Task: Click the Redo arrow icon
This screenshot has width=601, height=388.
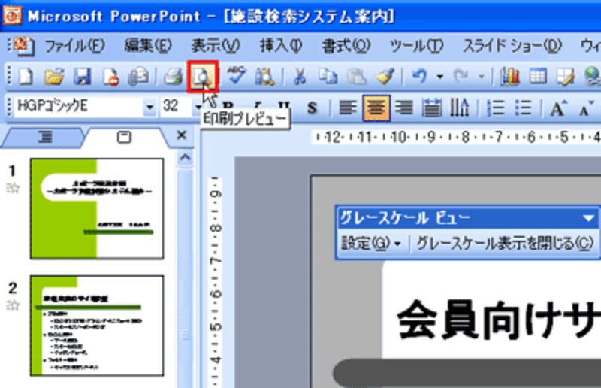Action: pos(461,77)
